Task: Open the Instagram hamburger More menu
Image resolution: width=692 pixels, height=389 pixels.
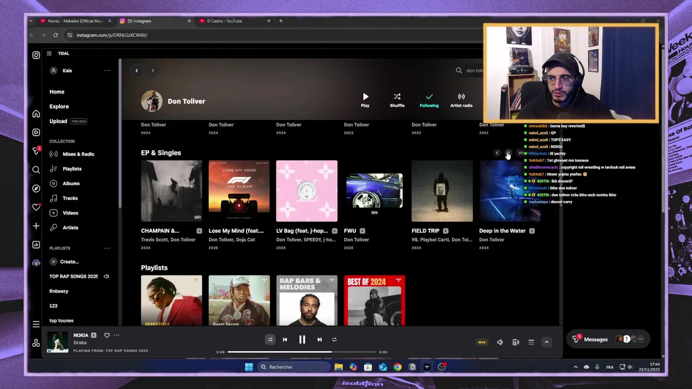Action: coord(36,324)
